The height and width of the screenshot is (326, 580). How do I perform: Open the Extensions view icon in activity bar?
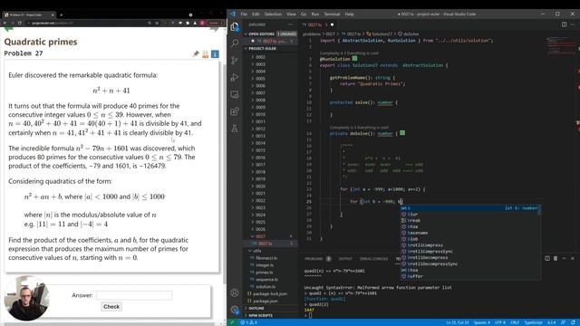(x=235, y=111)
